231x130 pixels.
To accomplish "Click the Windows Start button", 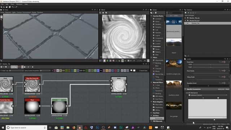I will click(x=3, y=127).
